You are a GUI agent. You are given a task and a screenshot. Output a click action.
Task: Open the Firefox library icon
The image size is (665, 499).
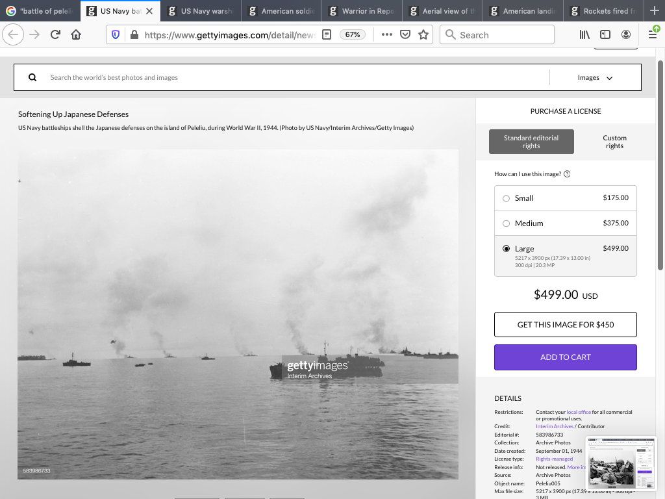tap(584, 35)
